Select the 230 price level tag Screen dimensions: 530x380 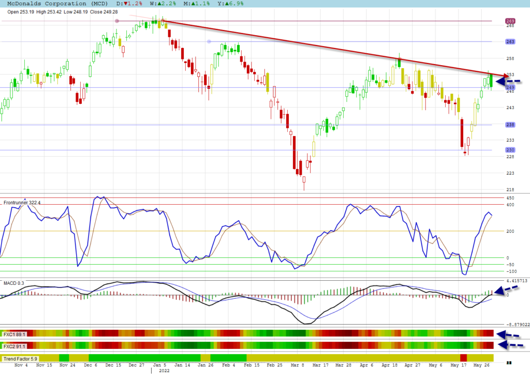[510, 150]
